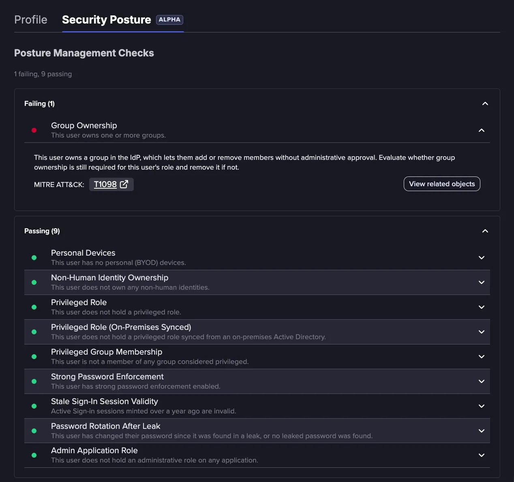Viewport: 514px width, 482px height.
Task: Click View related objects button
Action: pos(442,184)
